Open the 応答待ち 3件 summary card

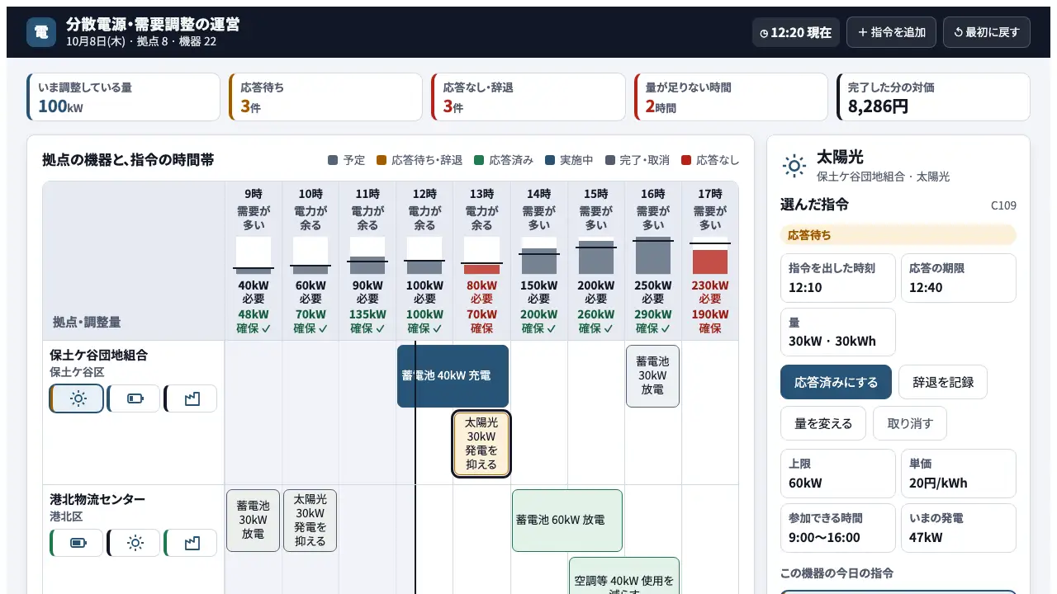pos(326,97)
